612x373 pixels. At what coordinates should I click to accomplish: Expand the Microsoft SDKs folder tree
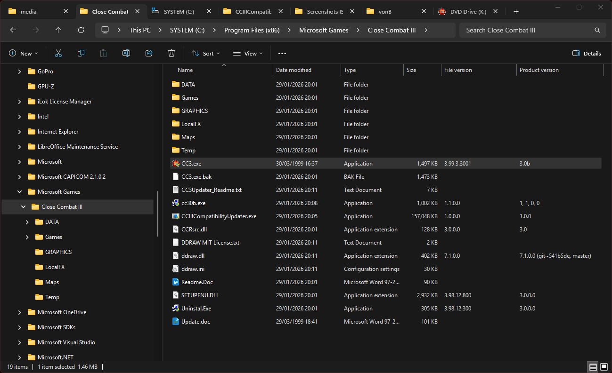tap(19, 327)
